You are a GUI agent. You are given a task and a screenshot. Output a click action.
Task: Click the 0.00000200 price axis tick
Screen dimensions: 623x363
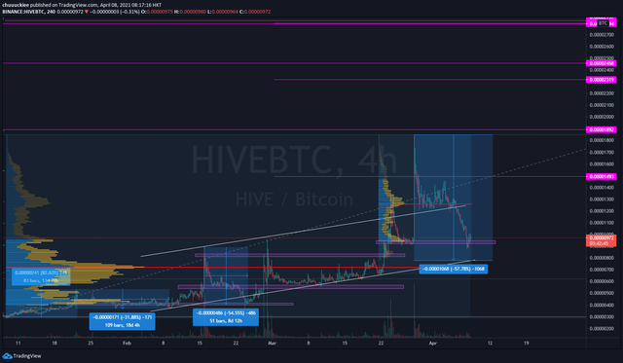[602, 328]
